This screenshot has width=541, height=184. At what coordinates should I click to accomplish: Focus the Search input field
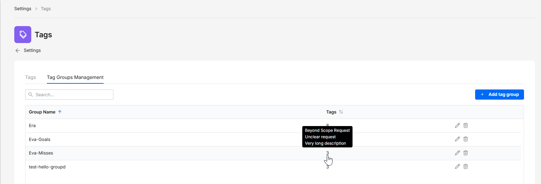69,95
